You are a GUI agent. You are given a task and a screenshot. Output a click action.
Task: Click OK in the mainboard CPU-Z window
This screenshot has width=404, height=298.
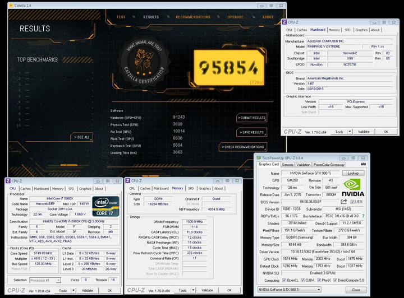pos(385,132)
